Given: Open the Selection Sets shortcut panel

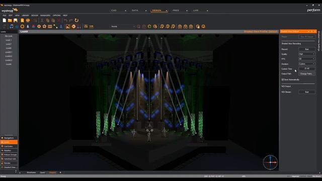Looking at the screenshot, I should pyautogui.click(x=9, y=159).
